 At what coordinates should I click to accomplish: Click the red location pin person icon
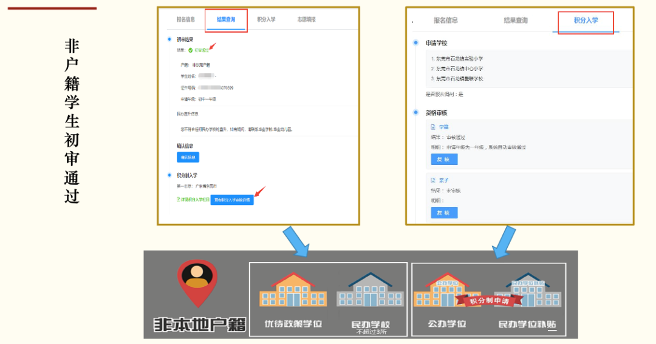point(197,282)
